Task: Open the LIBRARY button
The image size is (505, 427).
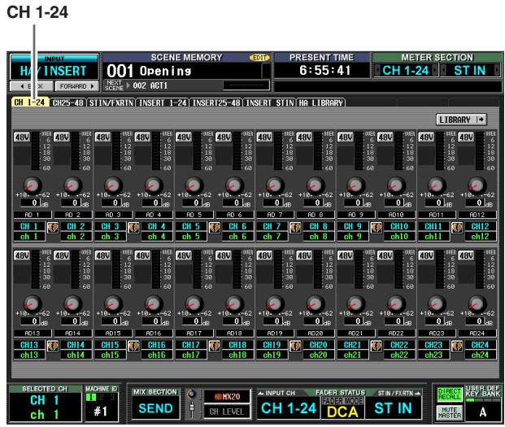Action: pyautogui.click(x=461, y=120)
